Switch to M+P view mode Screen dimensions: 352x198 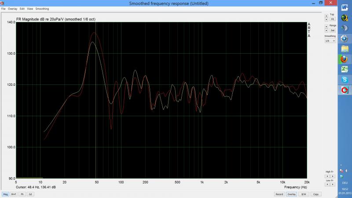pyautogui.click(x=14, y=194)
